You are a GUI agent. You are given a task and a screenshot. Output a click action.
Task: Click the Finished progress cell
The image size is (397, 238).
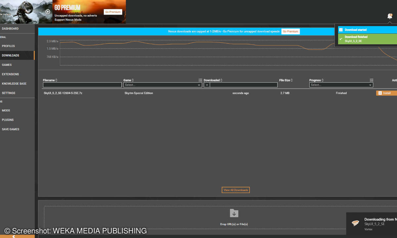[341, 93]
